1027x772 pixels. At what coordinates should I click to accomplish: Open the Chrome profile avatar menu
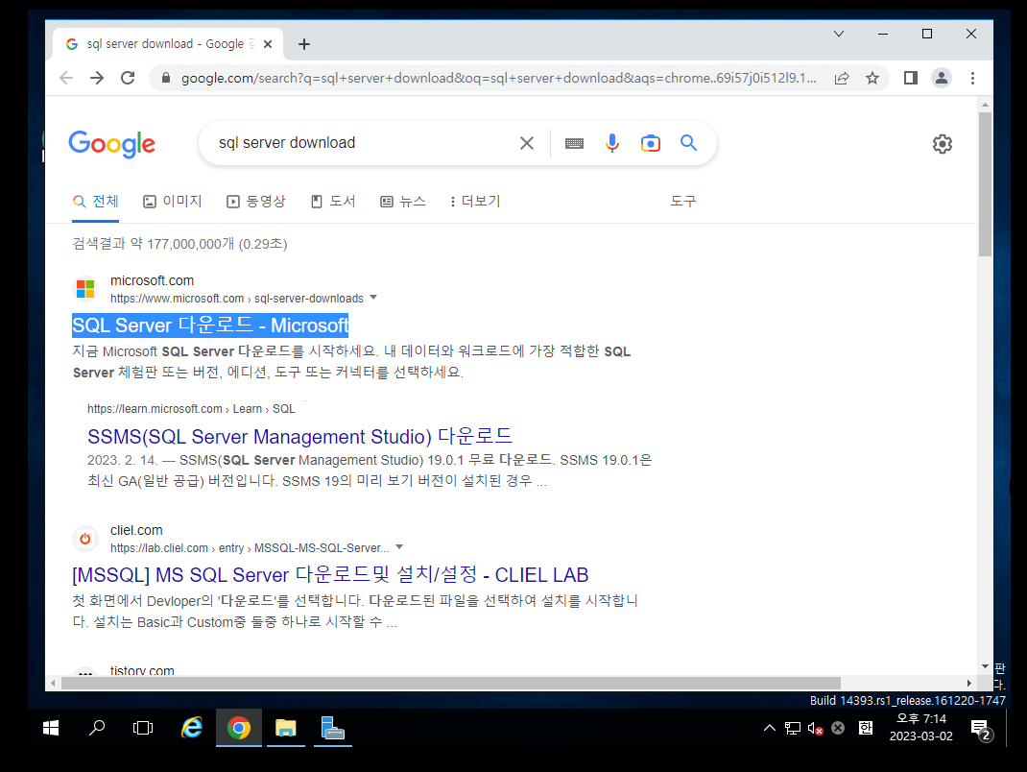pyautogui.click(x=942, y=78)
